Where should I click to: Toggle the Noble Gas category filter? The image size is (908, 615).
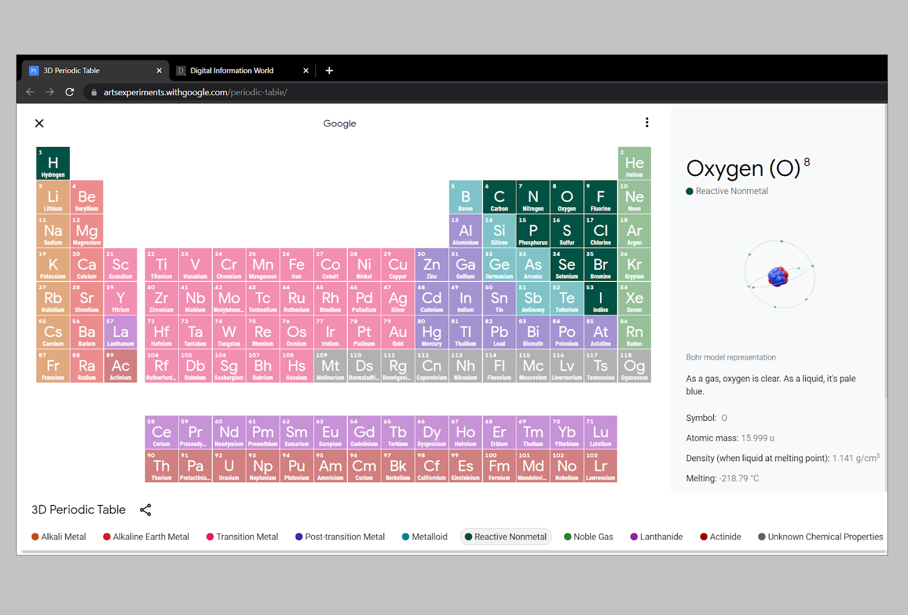588,536
